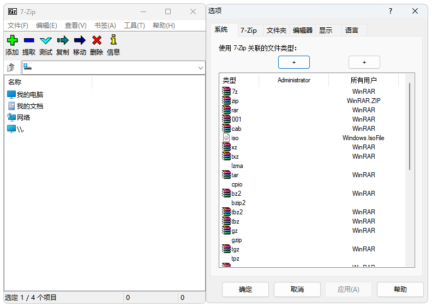Switch to the 编辑器 tab

click(303, 31)
